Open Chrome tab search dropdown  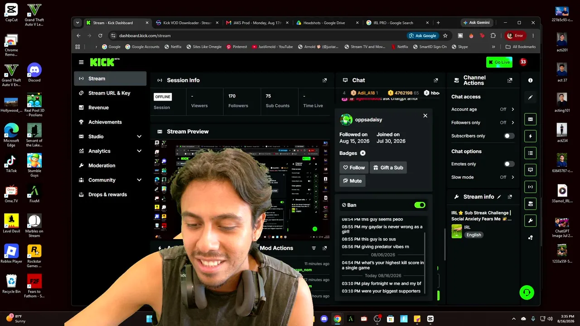pos(77,23)
